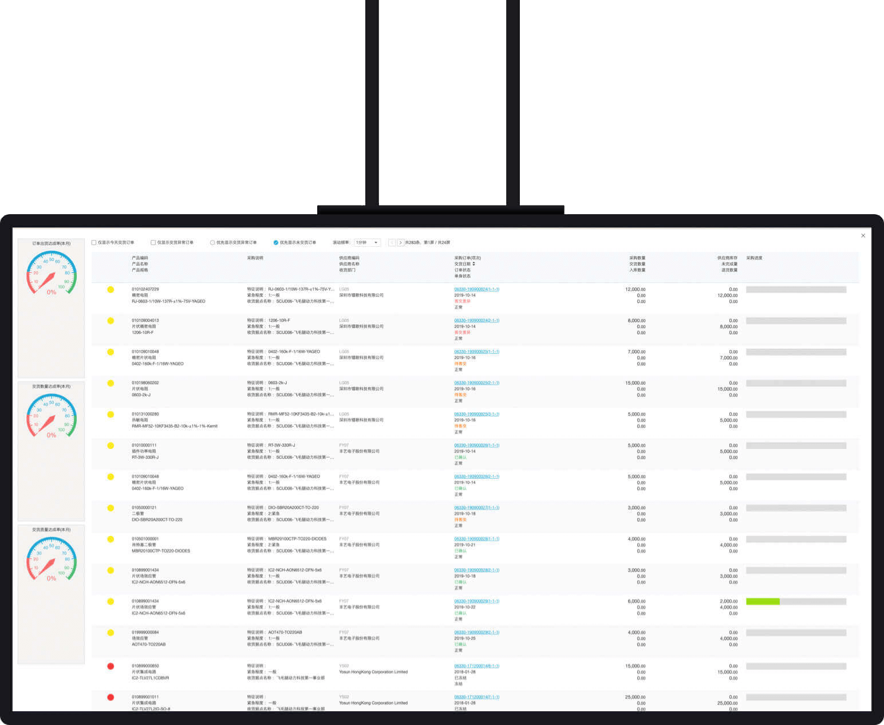Check 仅显示交货异常订单 checkbox
Image resolution: width=884 pixels, height=725 pixels.
pos(153,243)
